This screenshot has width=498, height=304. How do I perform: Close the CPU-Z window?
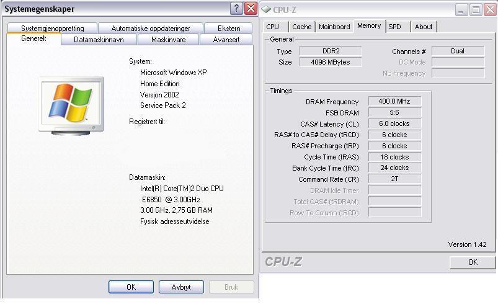coord(490,10)
